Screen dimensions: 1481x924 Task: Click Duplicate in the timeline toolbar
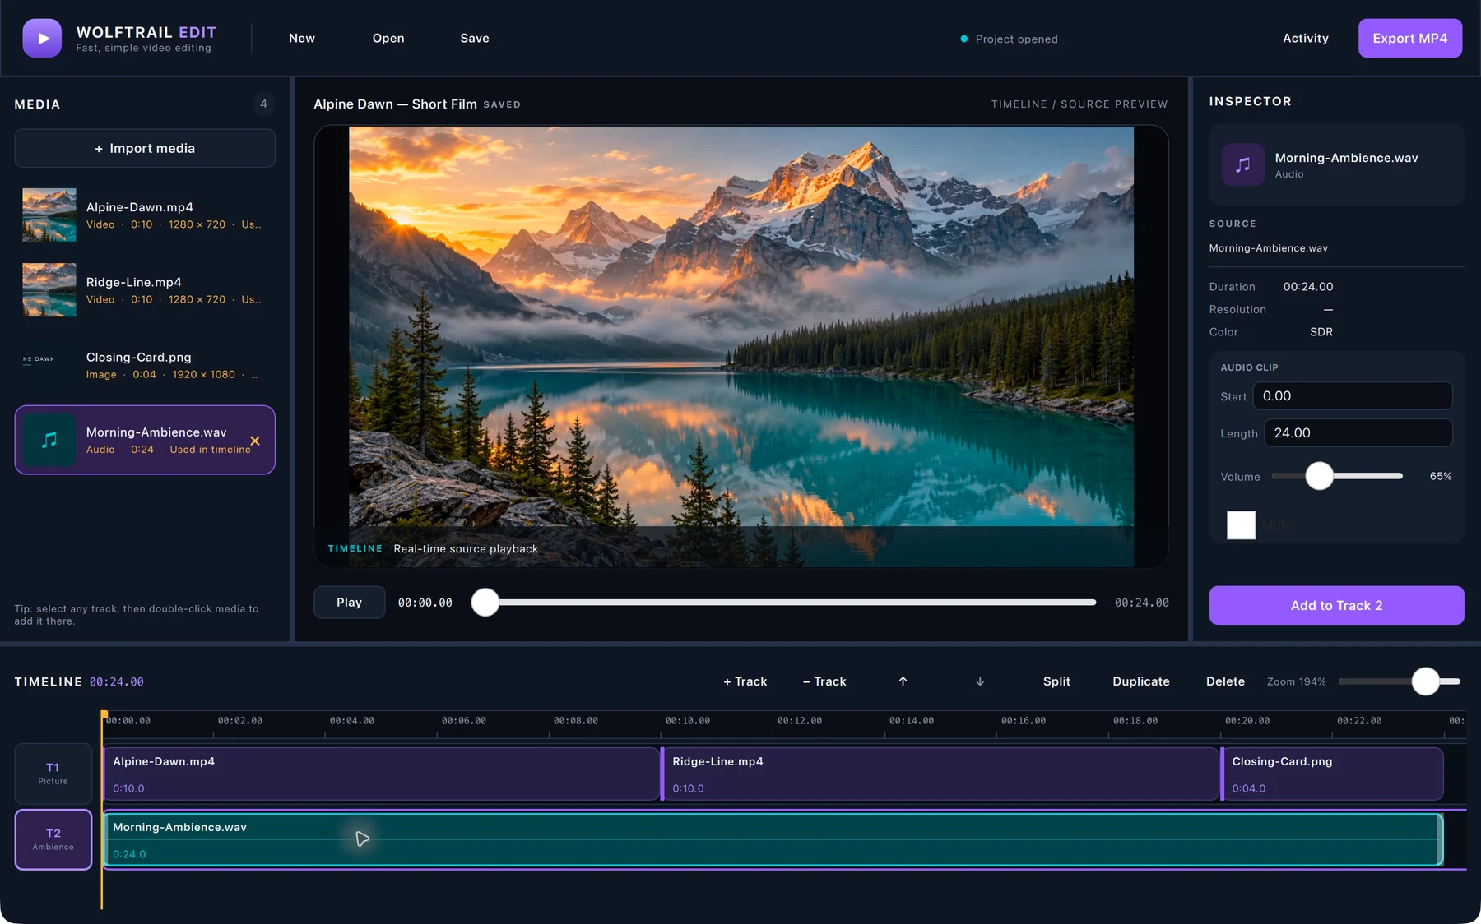[x=1141, y=681]
